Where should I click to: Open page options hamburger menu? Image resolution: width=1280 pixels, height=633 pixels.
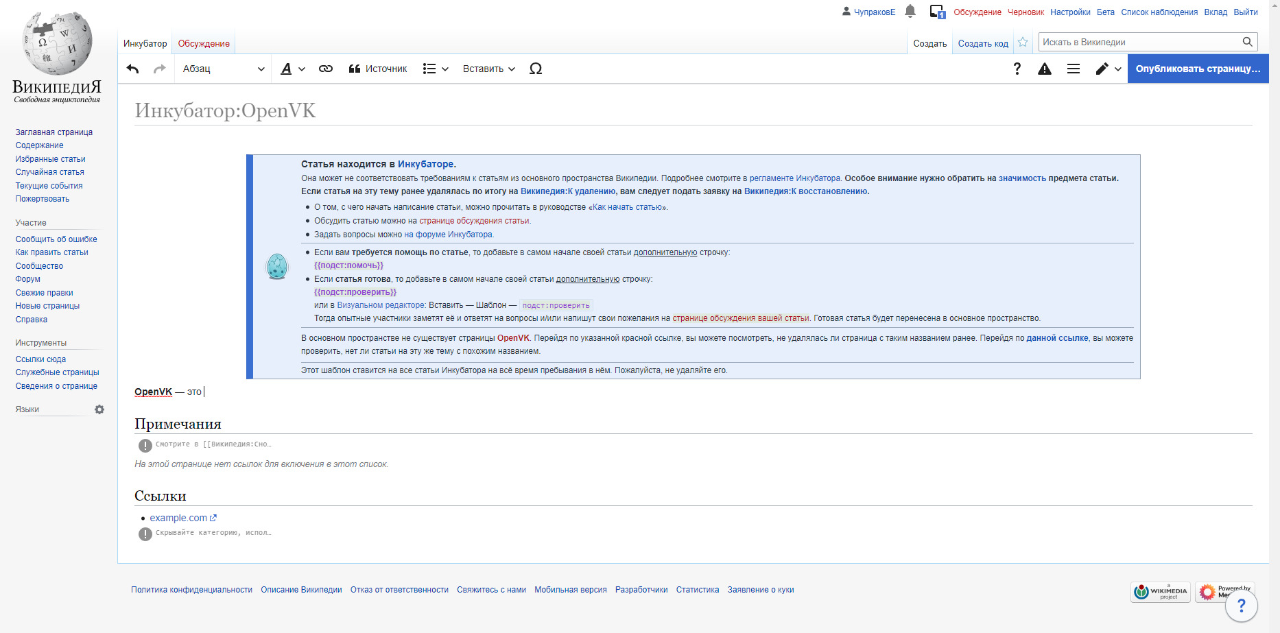pyautogui.click(x=1074, y=69)
